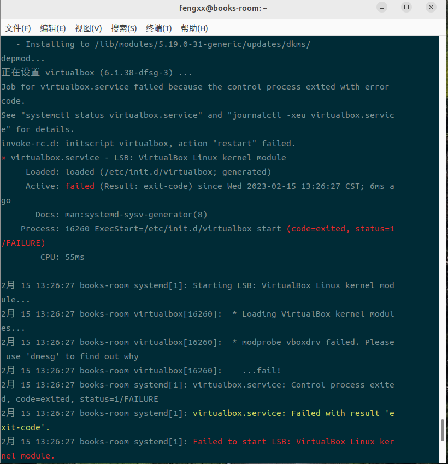Image resolution: width=448 pixels, height=464 pixels.
Task: Click the red '/FAILURE)' text
Action: 23,243
